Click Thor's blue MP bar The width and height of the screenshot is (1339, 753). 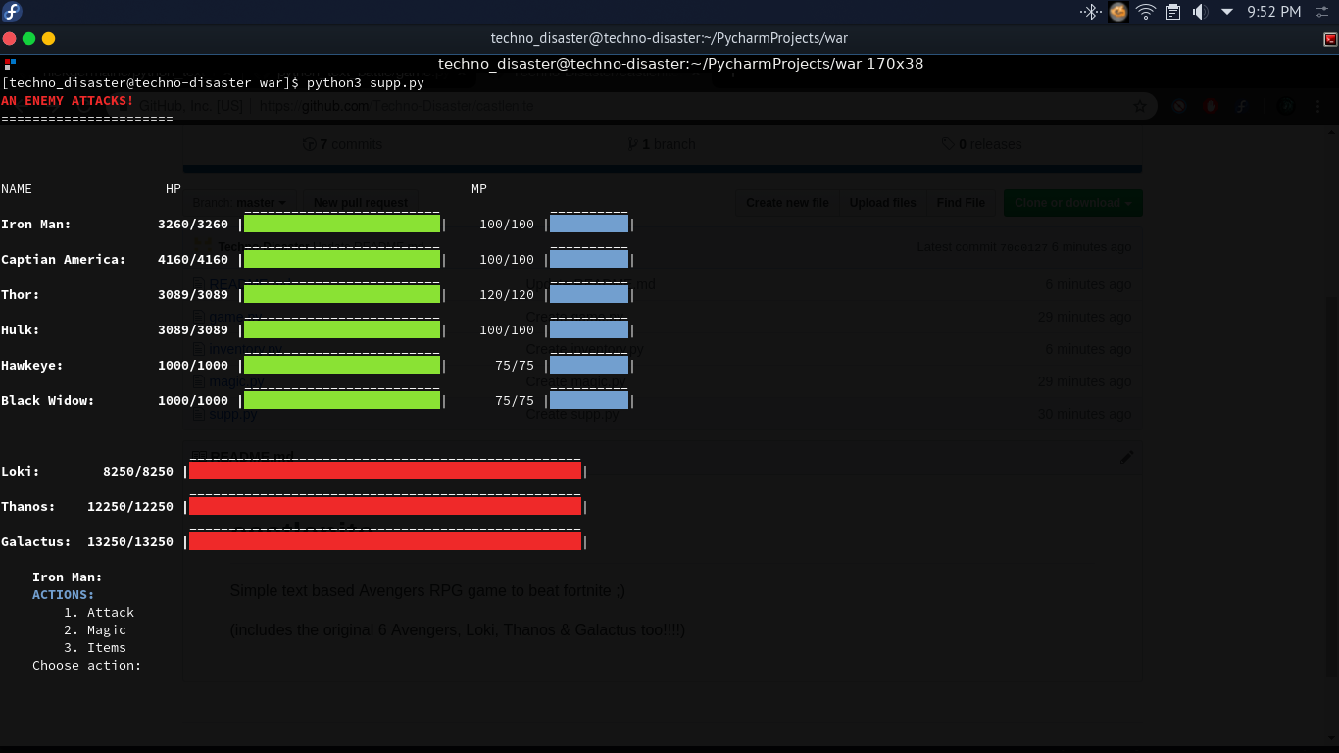[589, 294]
